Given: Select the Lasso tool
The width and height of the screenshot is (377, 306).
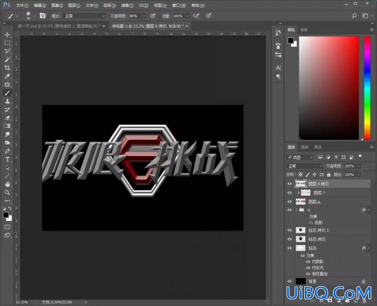Looking at the screenshot, I should point(7,51).
